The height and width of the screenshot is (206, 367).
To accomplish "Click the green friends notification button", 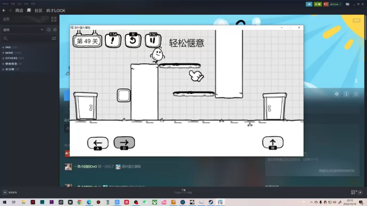I will pyautogui.click(x=317, y=4).
